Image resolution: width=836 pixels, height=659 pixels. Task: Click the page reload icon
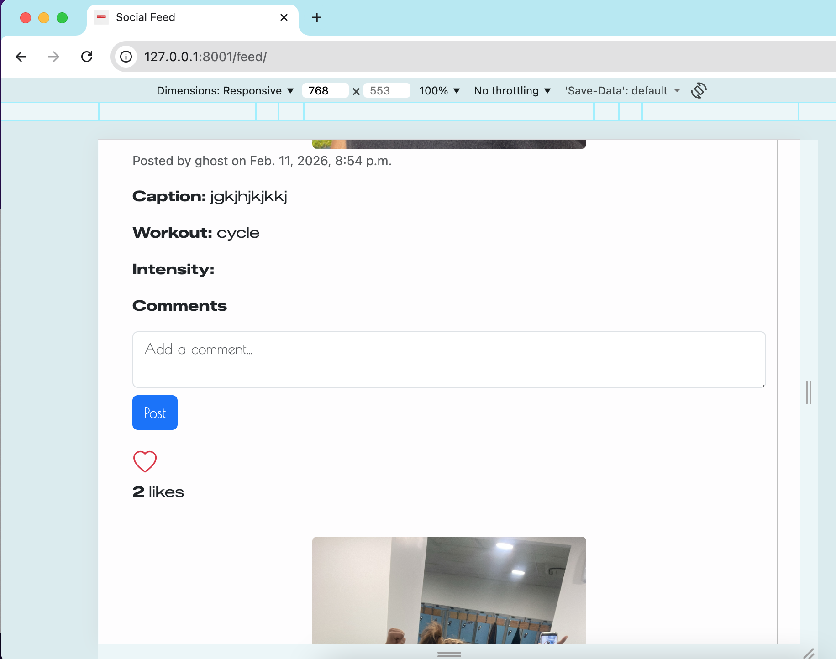tap(87, 57)
